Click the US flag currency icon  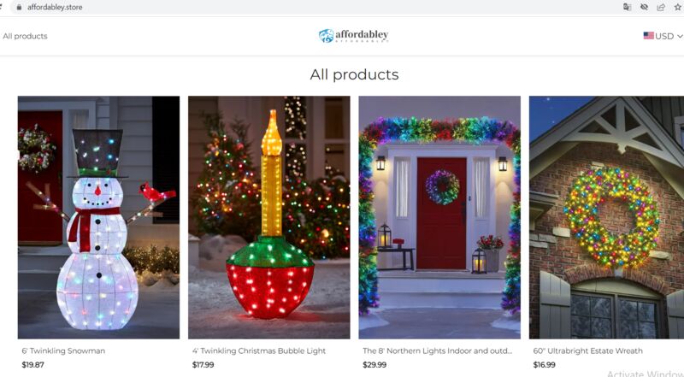[648, 36]
